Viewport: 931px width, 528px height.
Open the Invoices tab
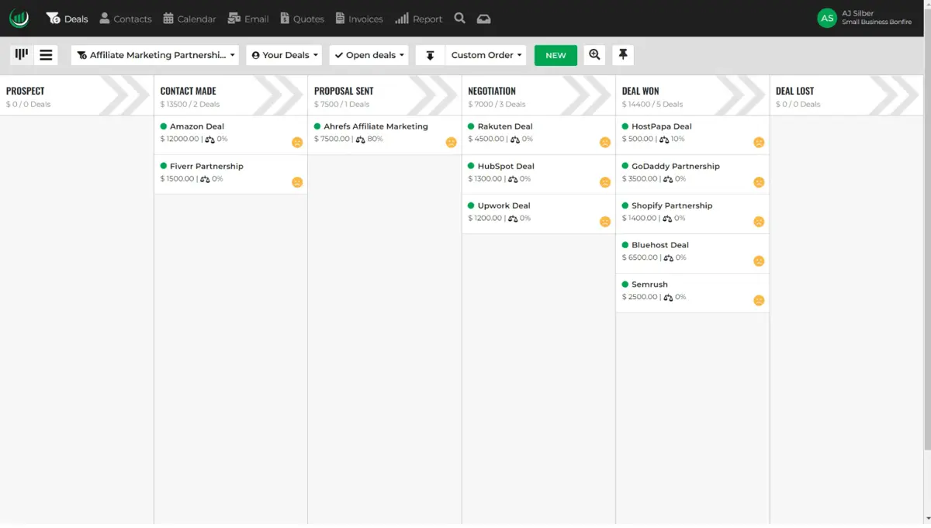click(359, 19)
